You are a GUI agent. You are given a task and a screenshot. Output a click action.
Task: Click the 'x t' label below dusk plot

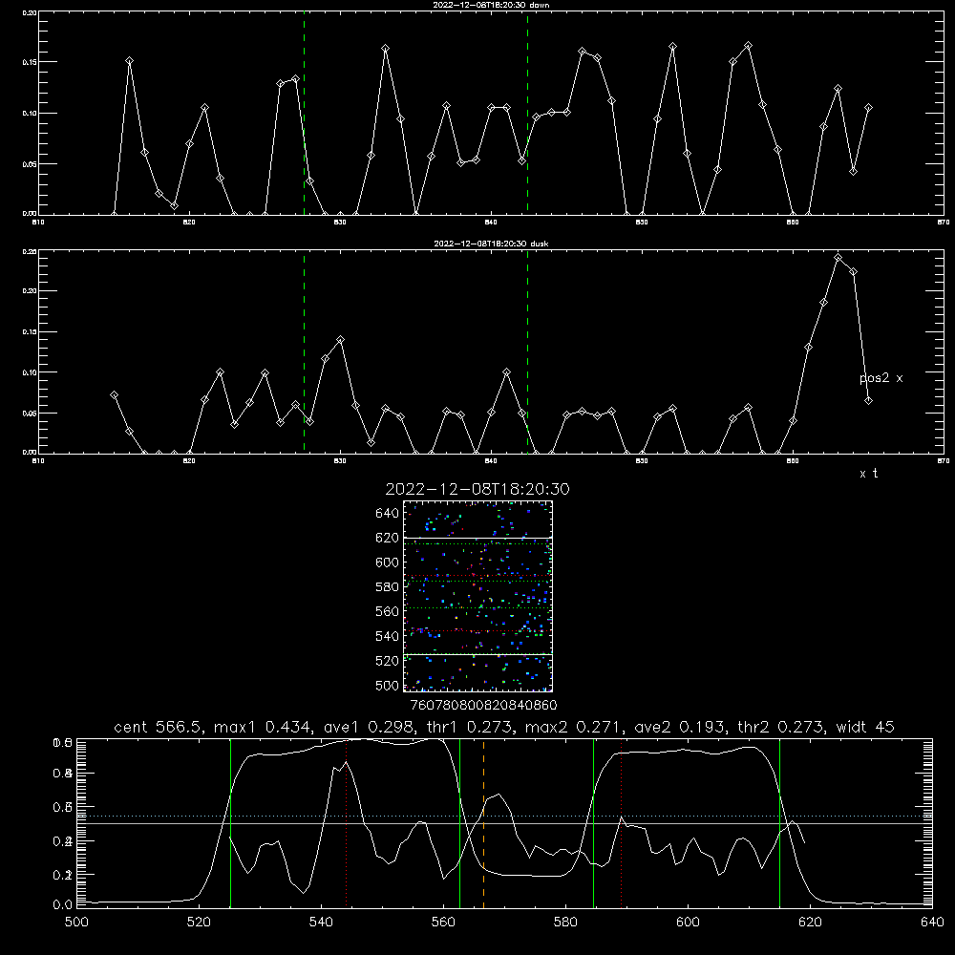point(868,474)
